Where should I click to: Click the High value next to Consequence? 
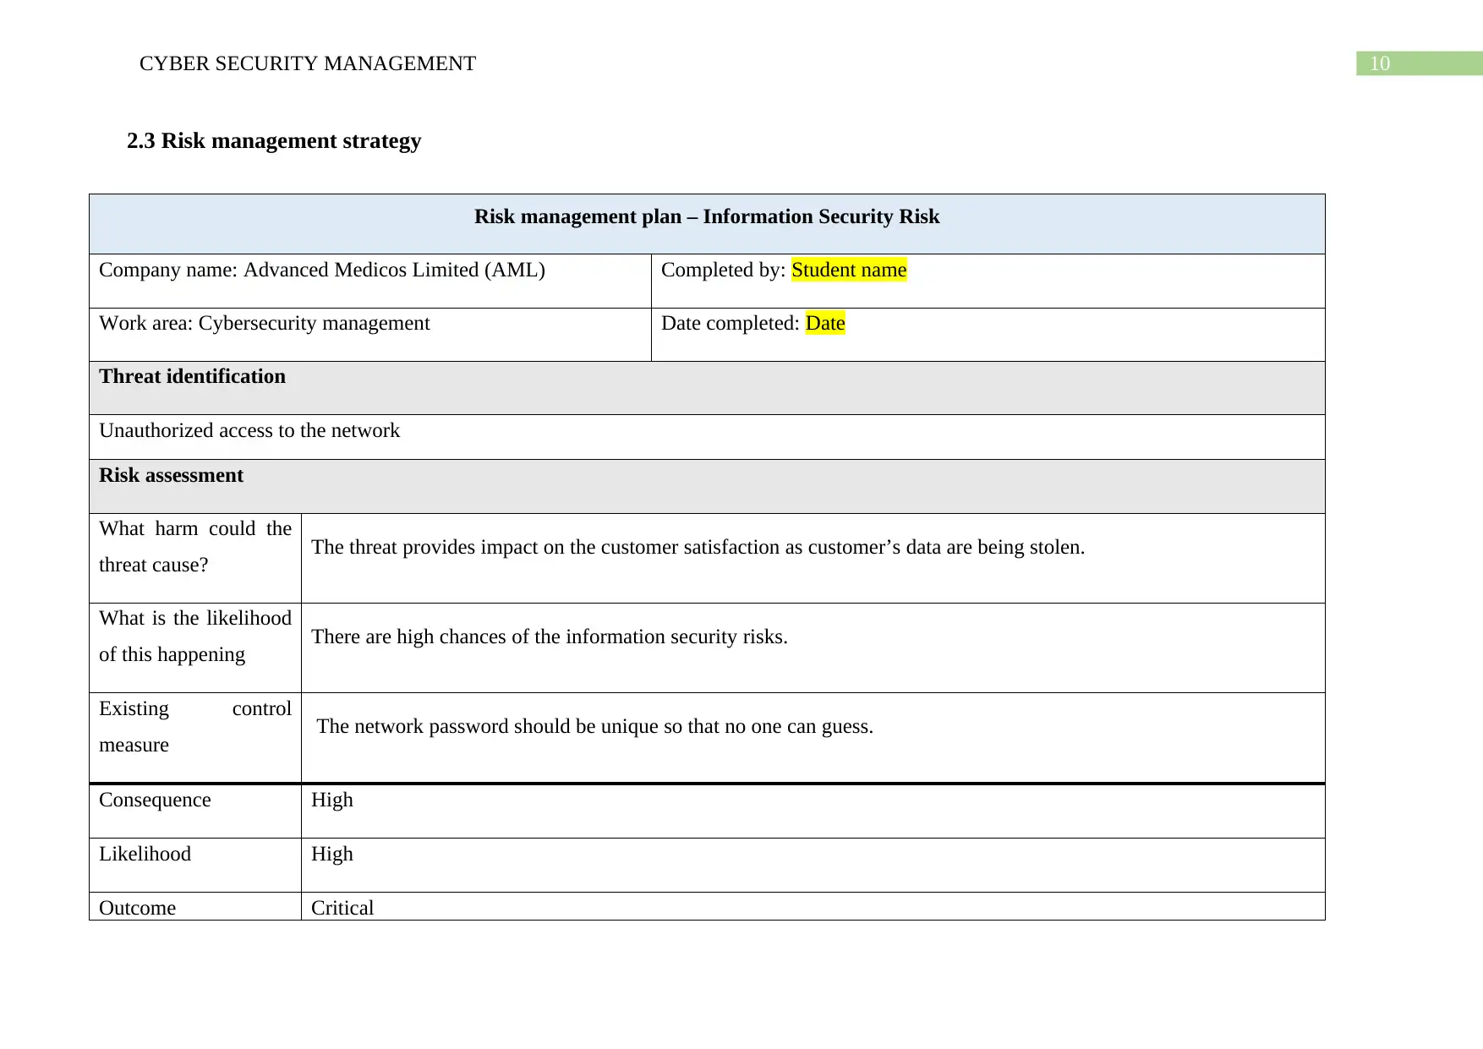tap(332, 800)
